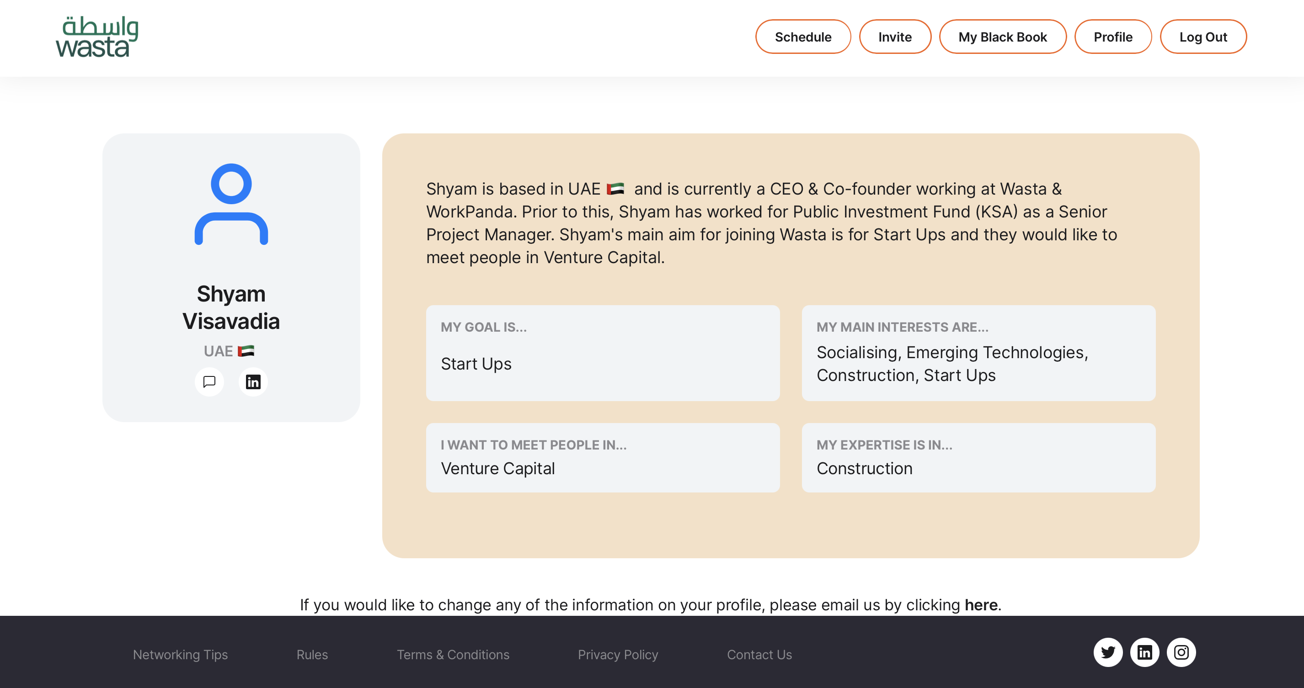Open chat message icon under profile name
Viewport: 1304px width, 688px height.
(x=209, y=381)
